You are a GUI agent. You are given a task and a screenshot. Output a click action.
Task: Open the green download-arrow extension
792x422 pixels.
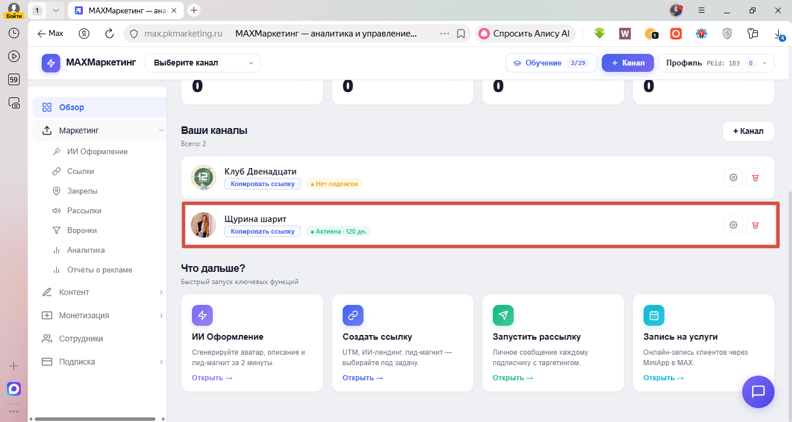tap(600, 34)
